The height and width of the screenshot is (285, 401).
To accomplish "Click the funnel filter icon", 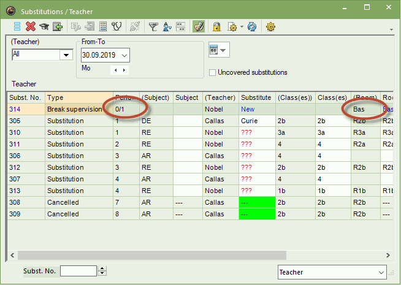I will 153,26.
